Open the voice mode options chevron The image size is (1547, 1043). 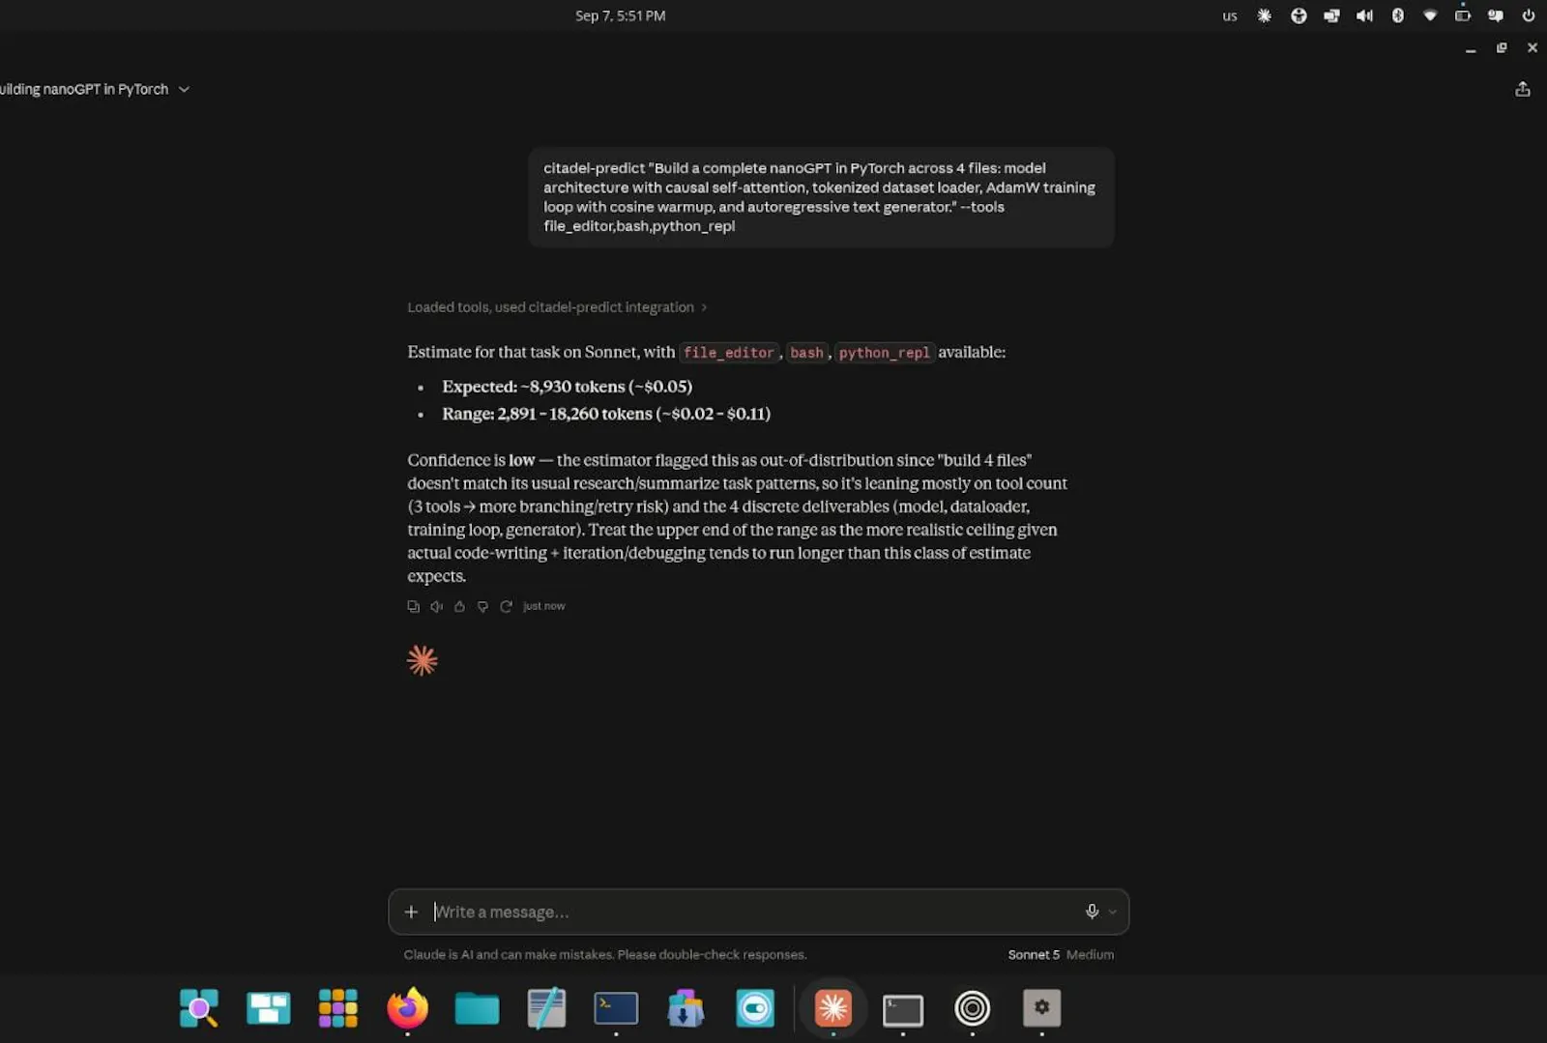(1113, 912)
